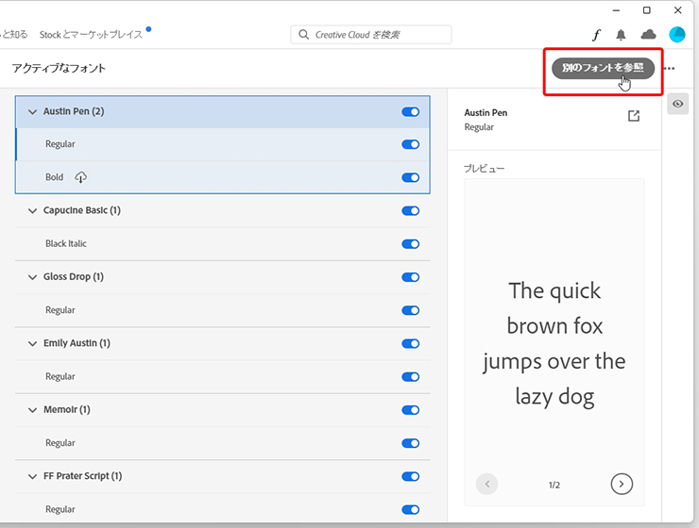Check cloud sync status icon
The width and height of the screenshot is (699, 528).
[x=648, y=35]
